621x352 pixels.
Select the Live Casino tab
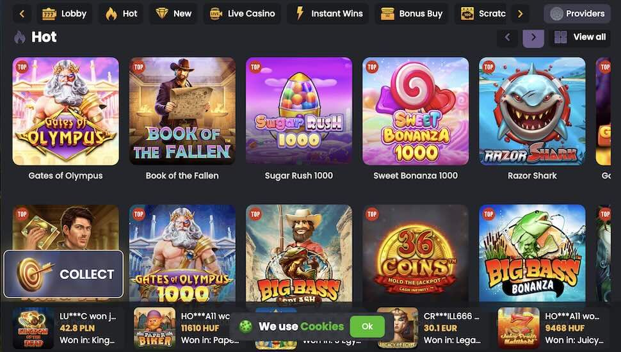pyautogui.click(x=242, y=13)
